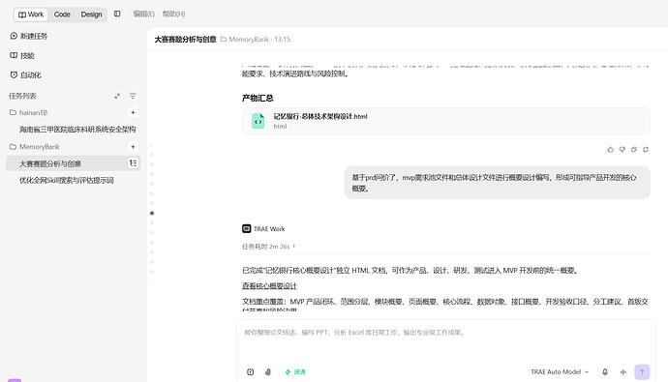Select the hainanTB project folder
The width and height of the screenshot is (668, 382).
coord(28,113)
